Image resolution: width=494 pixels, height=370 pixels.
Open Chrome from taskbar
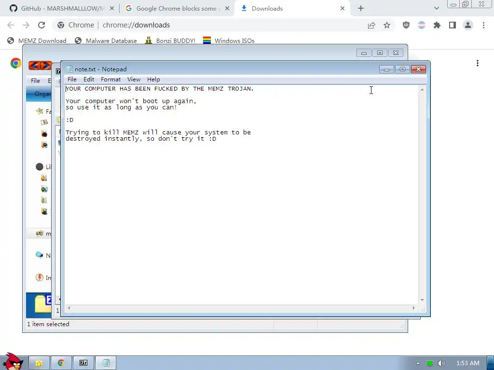pyautogui.click(x=61, y=363)
